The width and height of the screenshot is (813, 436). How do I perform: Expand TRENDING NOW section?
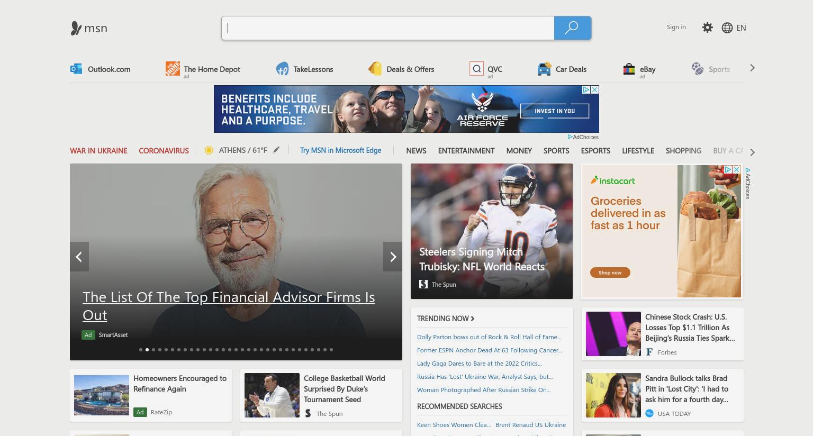click(x=446, y=319)
